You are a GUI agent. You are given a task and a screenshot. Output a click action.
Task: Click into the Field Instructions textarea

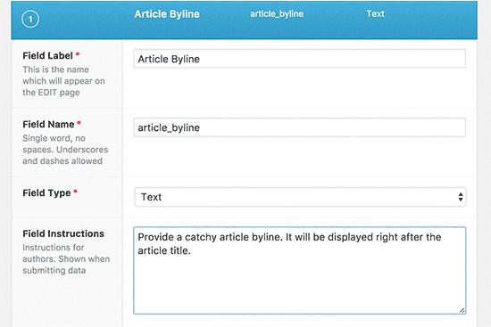pyautogui.click(x=300, y=270)
